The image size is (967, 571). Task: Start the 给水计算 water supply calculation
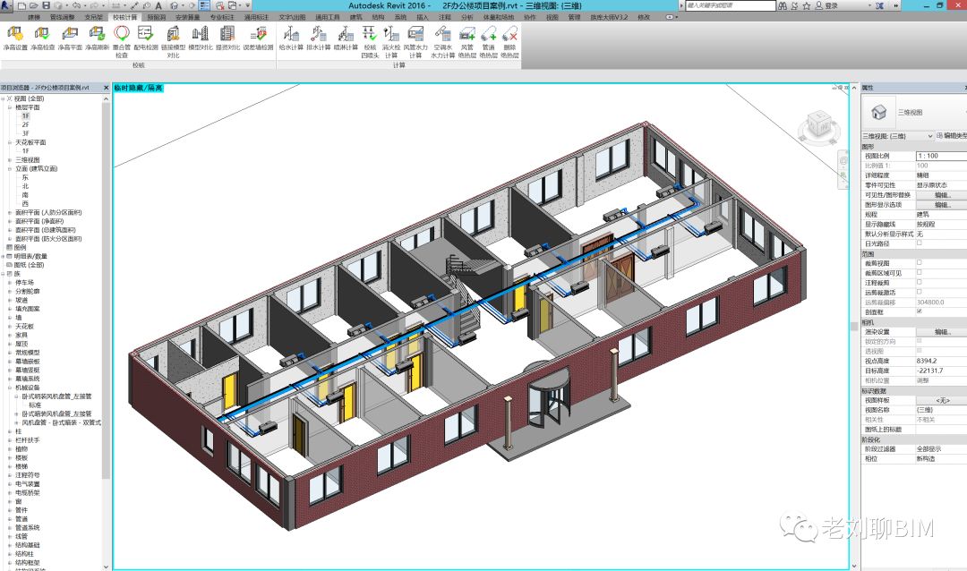(291, 38)
